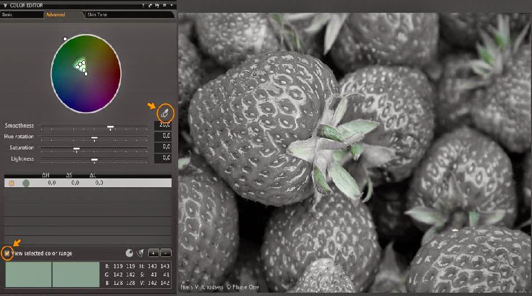Click the ΔS column header
The height and width of the screenshot is (296, 532).
click(69, 175)
